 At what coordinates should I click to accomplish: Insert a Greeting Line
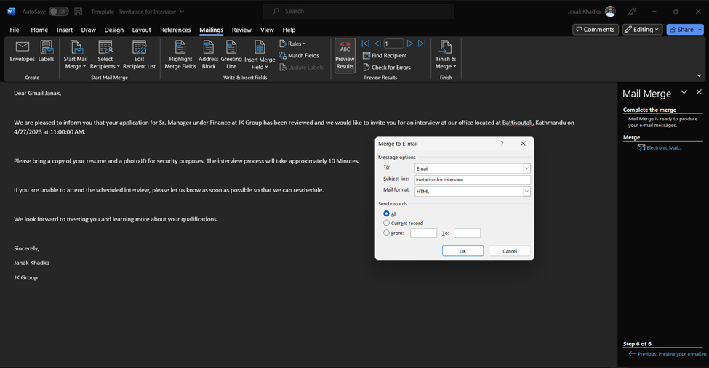click(231, 54)
